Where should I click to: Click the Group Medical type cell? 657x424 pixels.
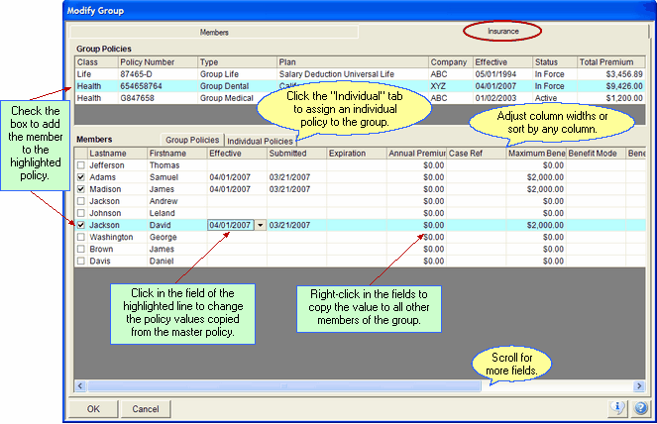[226, 98]
